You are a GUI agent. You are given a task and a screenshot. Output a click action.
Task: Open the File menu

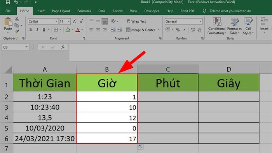coord(8,11)
